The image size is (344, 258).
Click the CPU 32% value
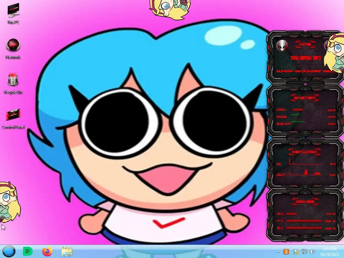tap(331, 110)
